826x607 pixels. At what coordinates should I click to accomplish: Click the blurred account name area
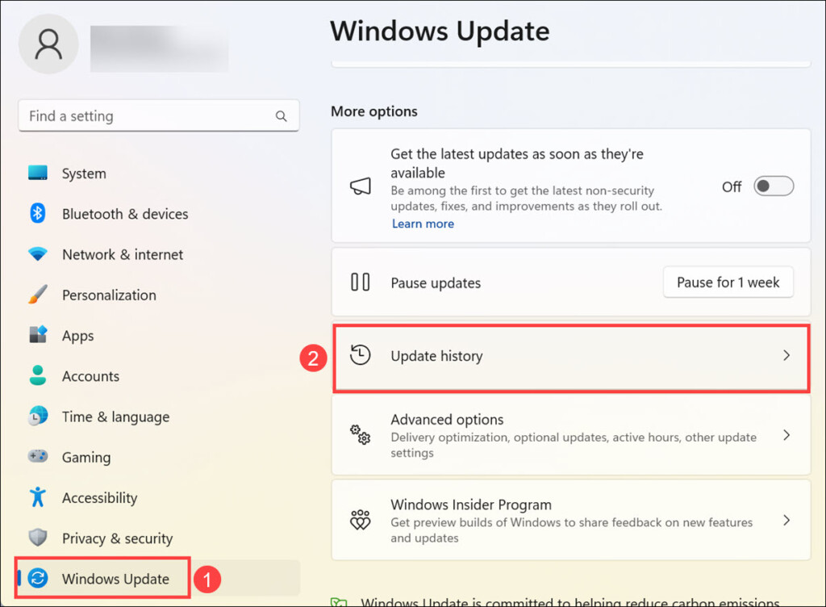click(160, 48)
